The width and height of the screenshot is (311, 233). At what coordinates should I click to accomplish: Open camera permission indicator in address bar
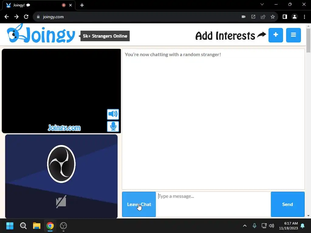[x=244, y=17]
